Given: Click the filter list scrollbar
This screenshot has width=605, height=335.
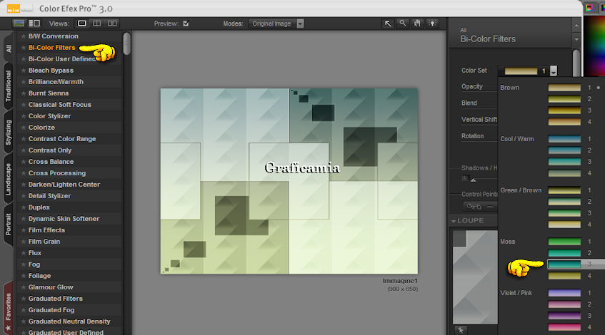Looking at the screenshot, I should pos(126,43).
